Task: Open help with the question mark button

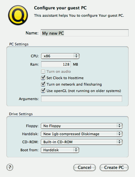Action: click(10, 167)
